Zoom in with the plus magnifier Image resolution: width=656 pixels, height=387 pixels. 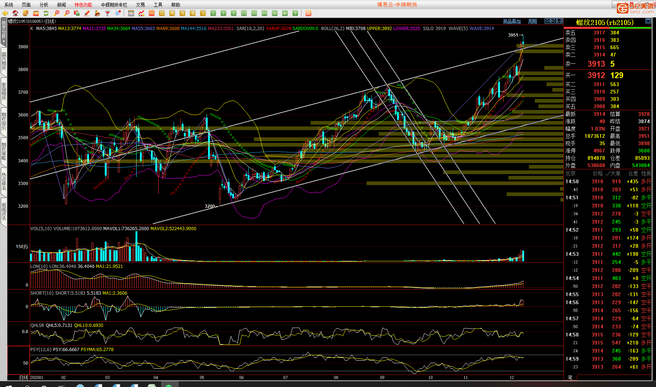pyautogui.click(x=56, y=13)
